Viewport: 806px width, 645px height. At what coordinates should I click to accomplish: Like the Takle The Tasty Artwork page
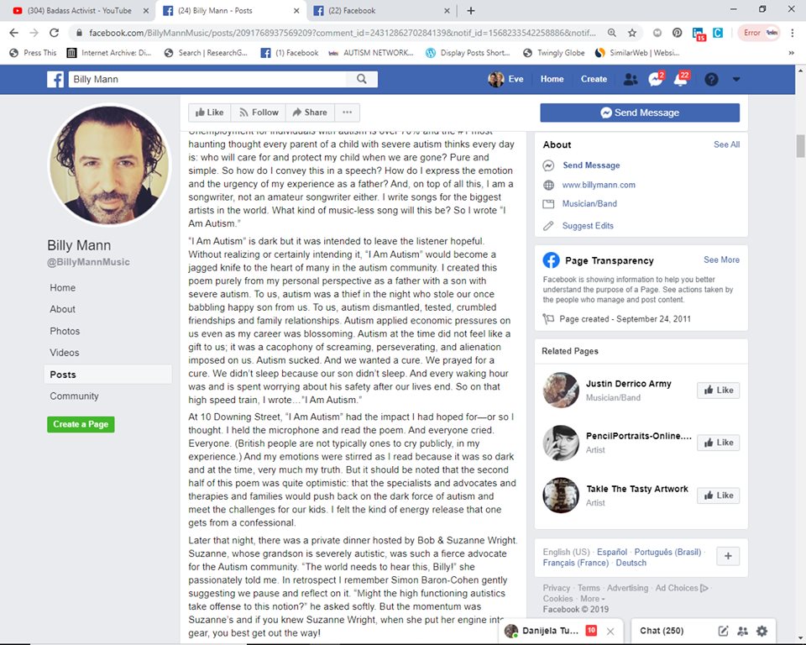pyautogui.click(x=718, y=495)
